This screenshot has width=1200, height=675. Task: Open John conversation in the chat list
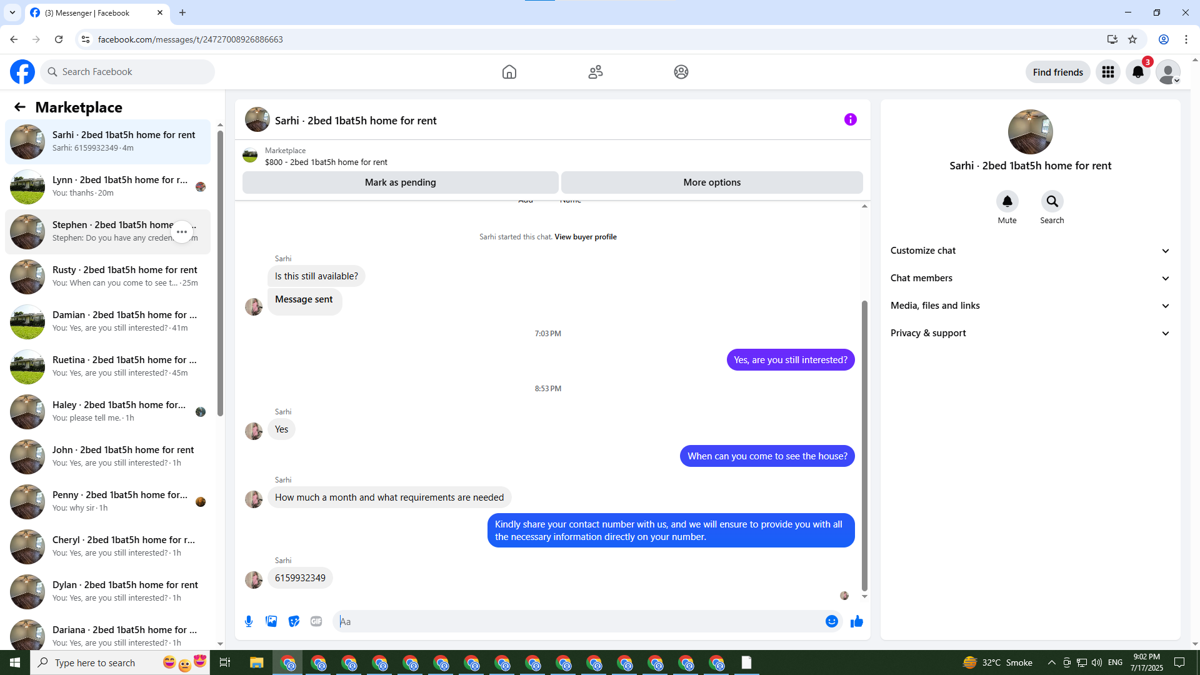coord(107,457)
